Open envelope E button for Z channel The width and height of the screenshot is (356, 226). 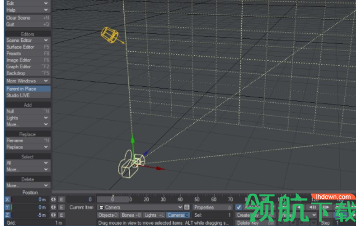tap(61, 215)
